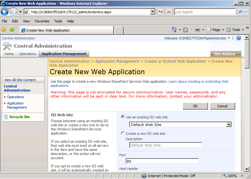Click the blue Help question mark icon

point(239,38)
